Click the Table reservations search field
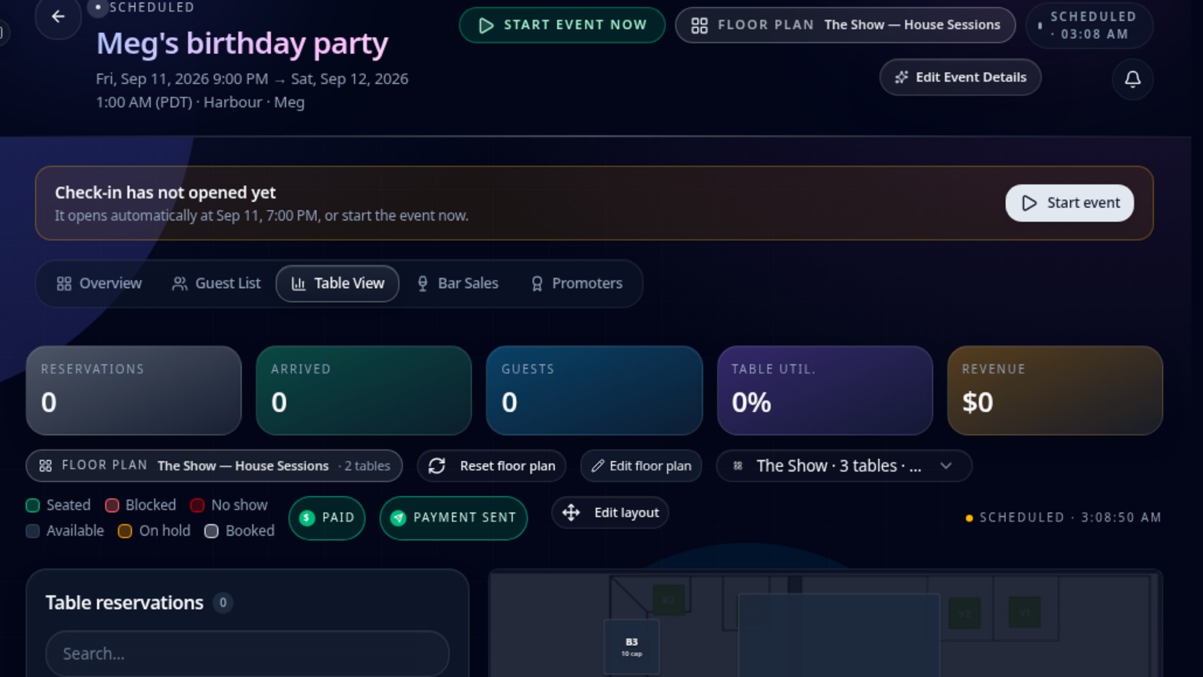Viewport: 1203px width, 677px height. 247,654
